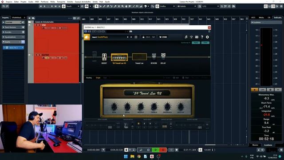Open the Batida grid type dropdown

pyautogui.click(x=186, y=6)
